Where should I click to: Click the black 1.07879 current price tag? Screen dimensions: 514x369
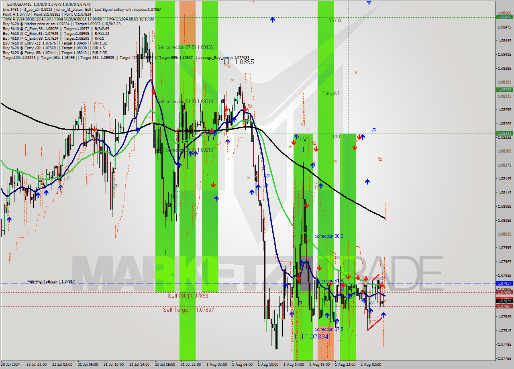pos(504,301)
